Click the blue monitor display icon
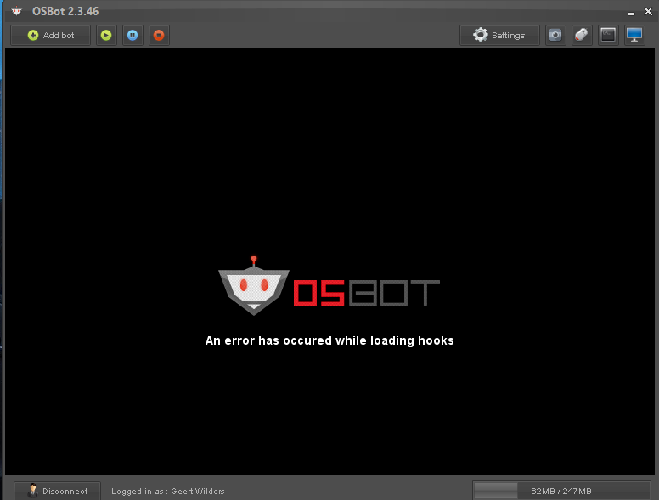This screenshot has height=500, width=659. [634, 36]
